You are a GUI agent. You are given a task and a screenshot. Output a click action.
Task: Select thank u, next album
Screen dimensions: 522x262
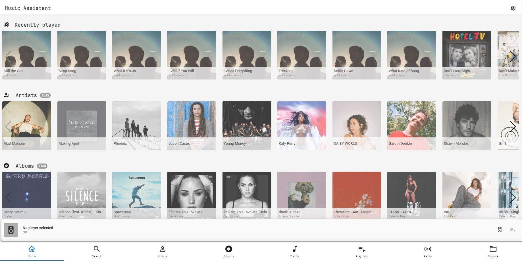click(x=302, y=195)
